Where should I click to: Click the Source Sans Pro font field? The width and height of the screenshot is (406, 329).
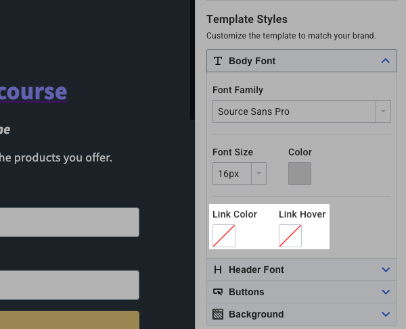pyautogui.click(x=294, y=111)
